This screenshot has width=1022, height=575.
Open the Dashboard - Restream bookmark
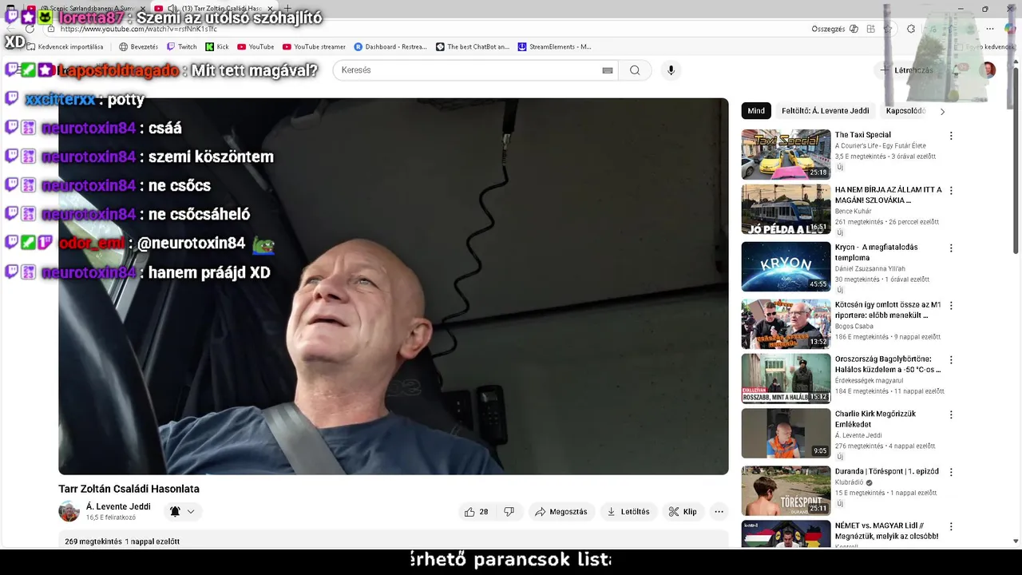pos(390,47)
